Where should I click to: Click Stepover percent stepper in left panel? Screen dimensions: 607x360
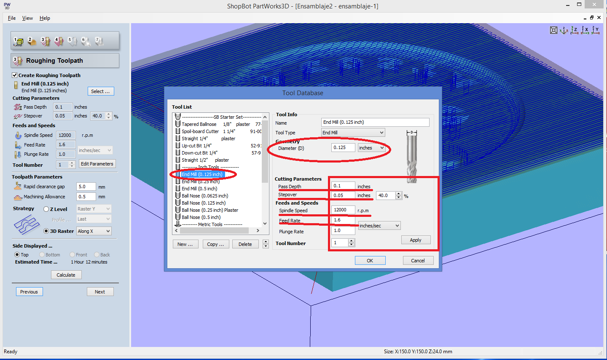[109, 116]
